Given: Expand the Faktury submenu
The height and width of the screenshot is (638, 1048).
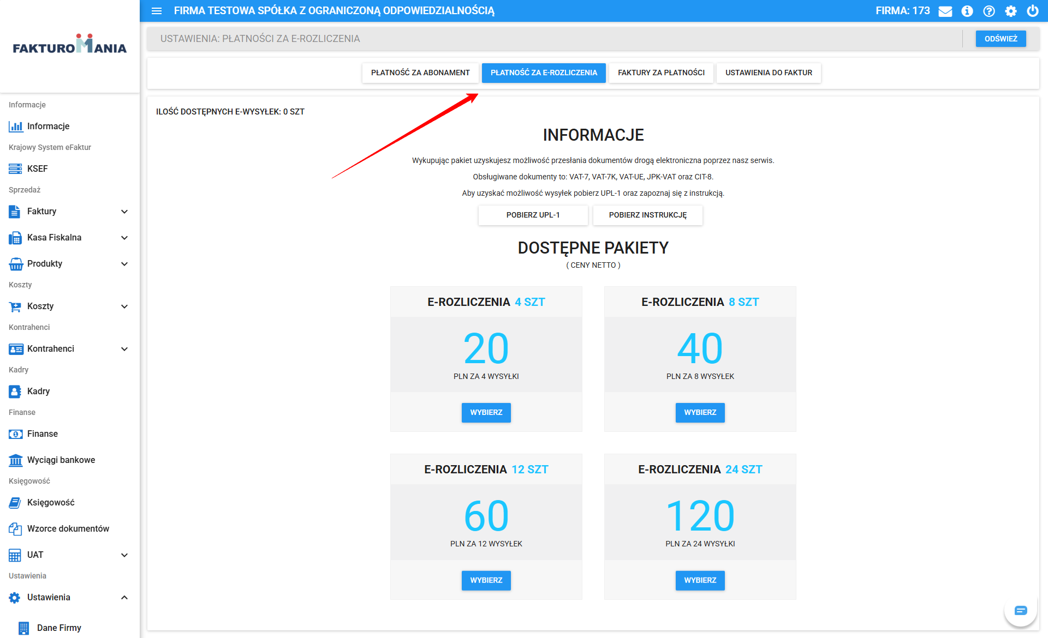Looking at the screenshot, I should pyautogui.click(x=124, y=212).
